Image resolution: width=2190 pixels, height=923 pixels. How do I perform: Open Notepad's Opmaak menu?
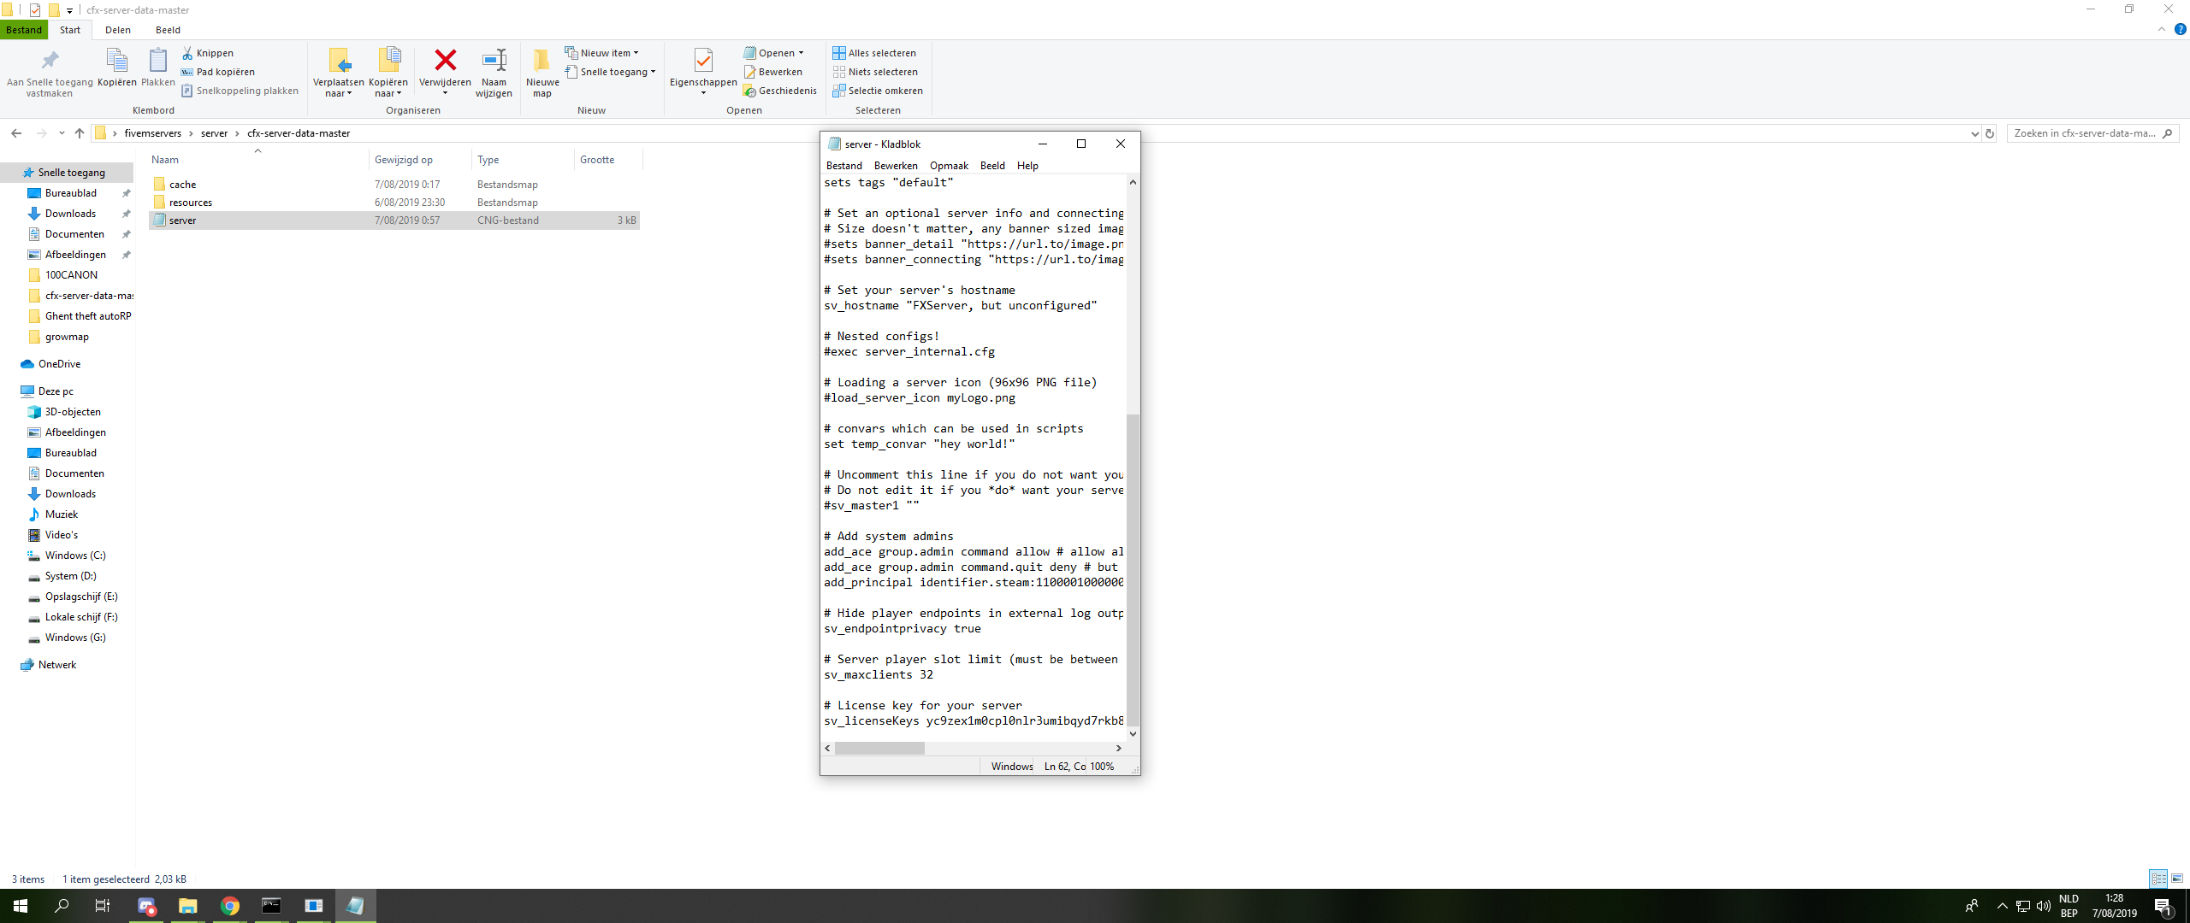coord(948,166)
